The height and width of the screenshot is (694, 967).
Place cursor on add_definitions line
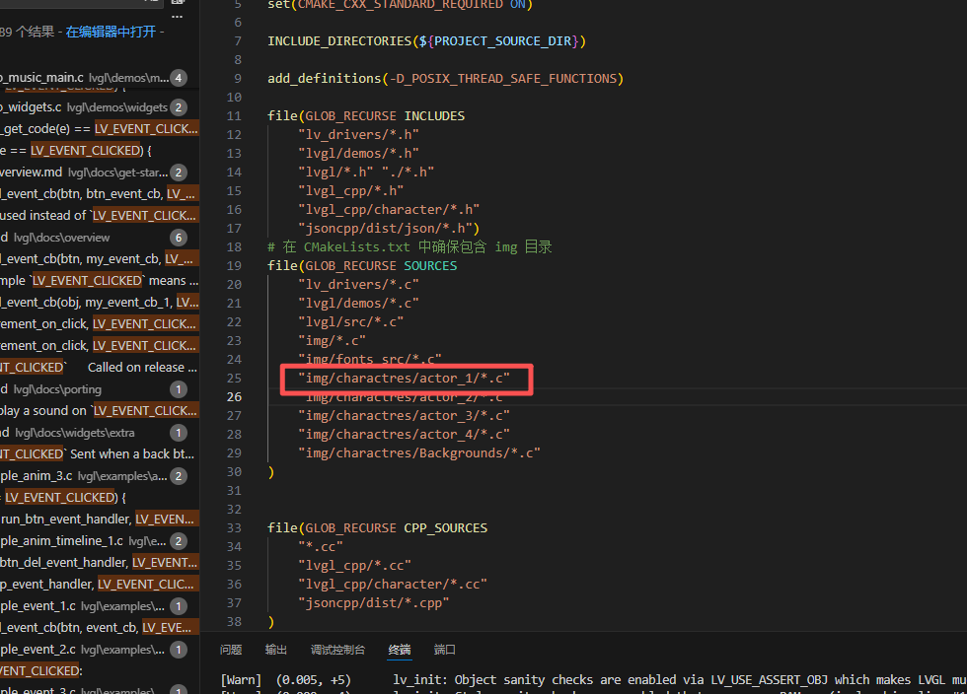(445, 79)
